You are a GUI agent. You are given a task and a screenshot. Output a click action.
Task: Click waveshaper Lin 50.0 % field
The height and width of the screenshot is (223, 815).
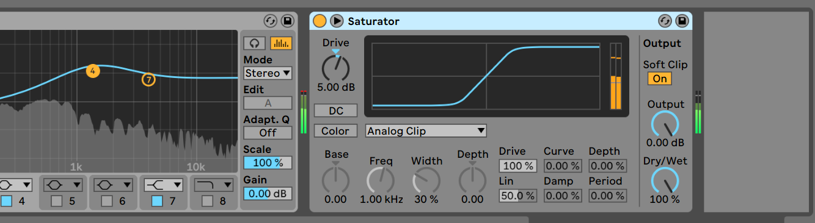point(517,196)
